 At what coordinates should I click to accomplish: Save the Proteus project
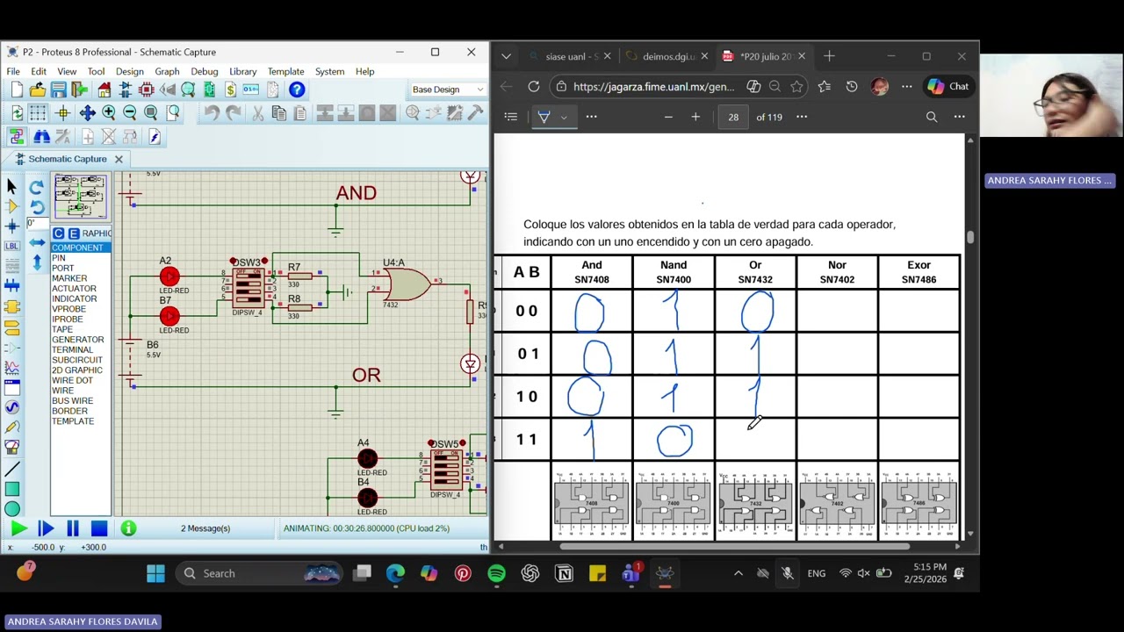[x=59, y=90]
